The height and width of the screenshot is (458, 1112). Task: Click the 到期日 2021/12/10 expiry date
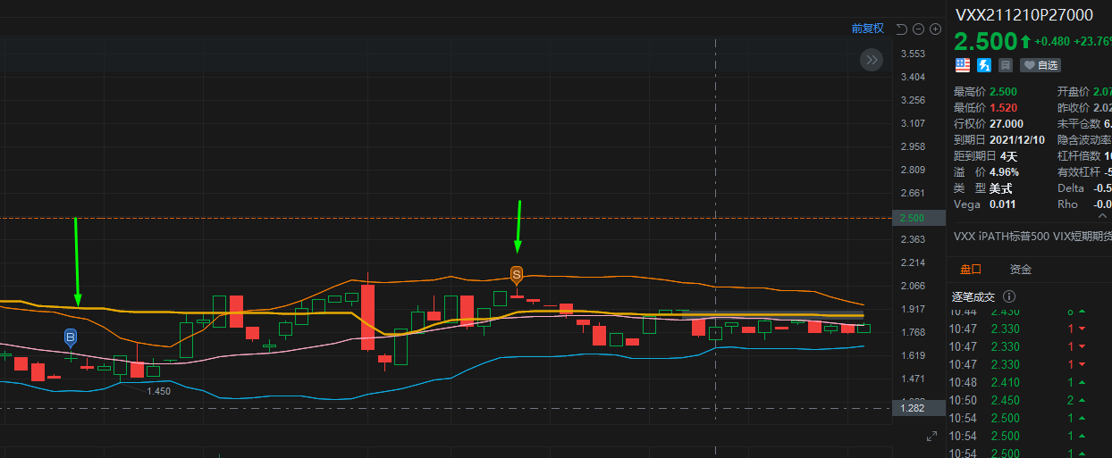1019,140
